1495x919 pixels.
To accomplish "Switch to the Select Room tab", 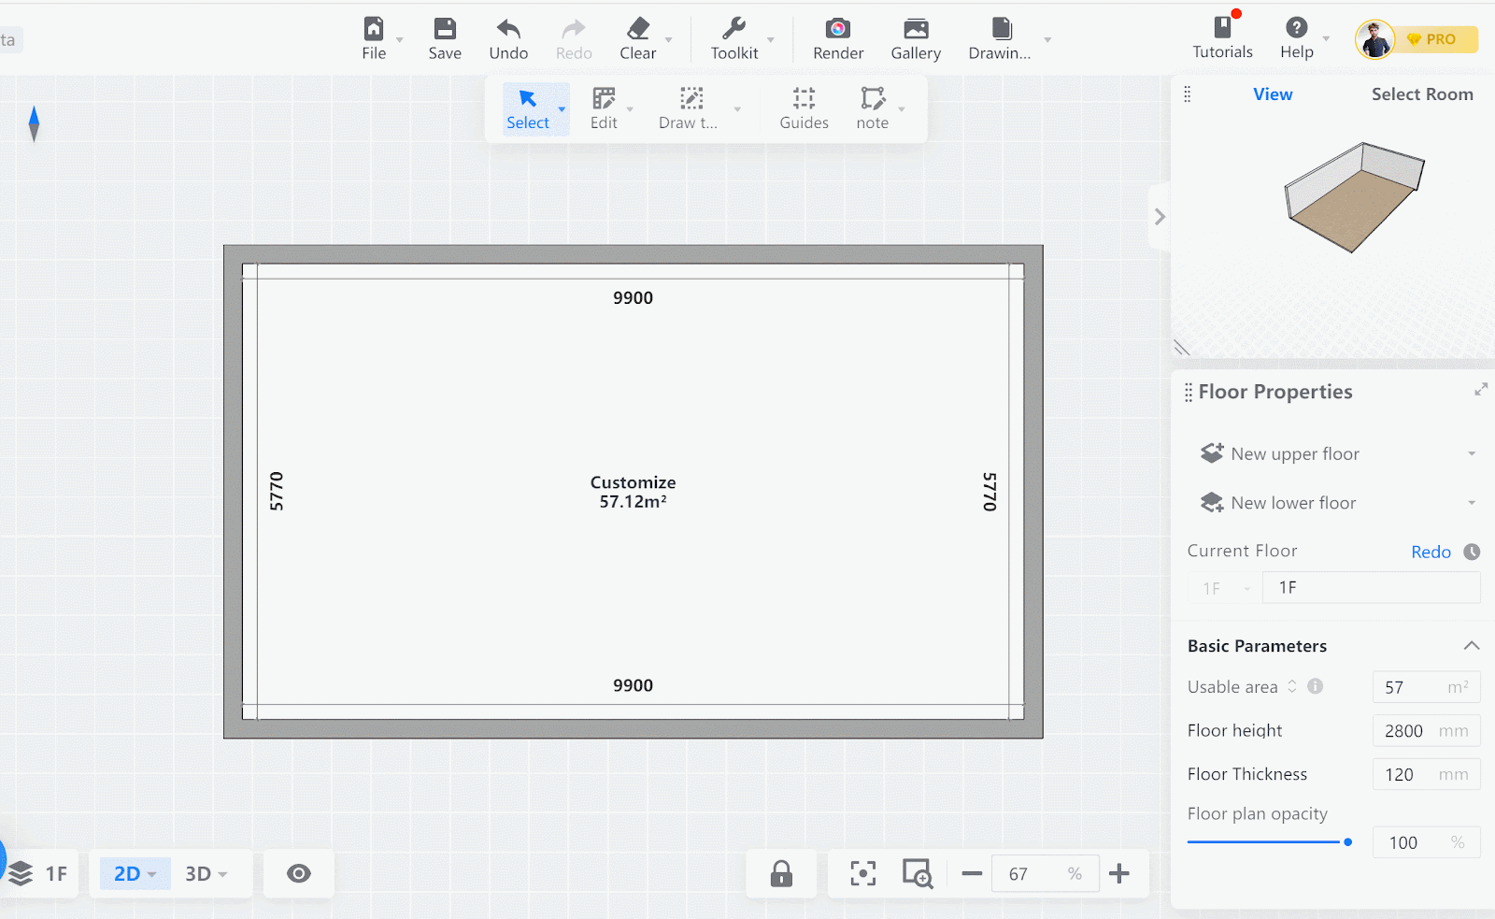I will (1421, 94).
